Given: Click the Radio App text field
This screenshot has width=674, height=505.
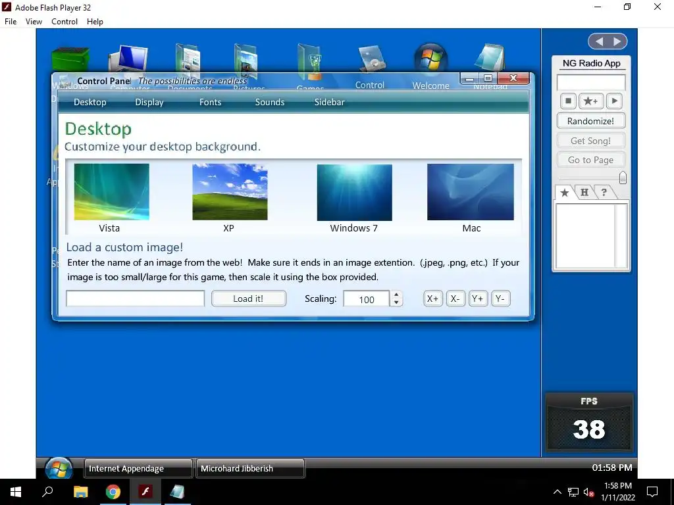Looking at the screenshot, I should coord(591,82).
